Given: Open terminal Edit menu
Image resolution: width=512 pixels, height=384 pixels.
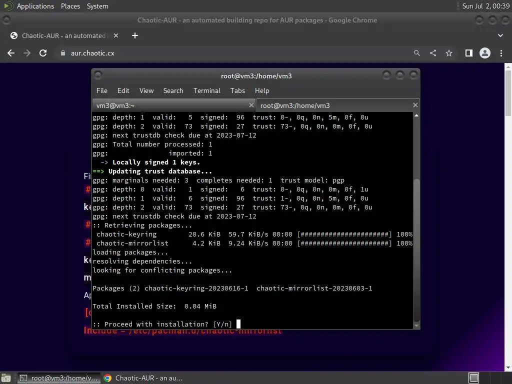Looking at the screenshot, I should point(123,91).
